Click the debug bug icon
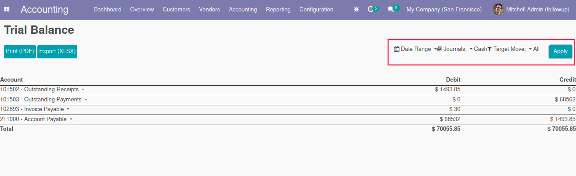Screen dimensions: 576x176 click(x=356, y=9)
